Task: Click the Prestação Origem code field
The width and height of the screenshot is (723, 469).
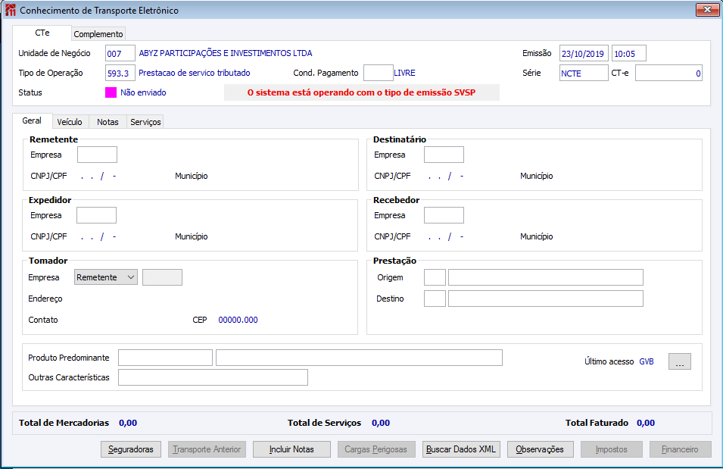Action: (x=435, y=277)
